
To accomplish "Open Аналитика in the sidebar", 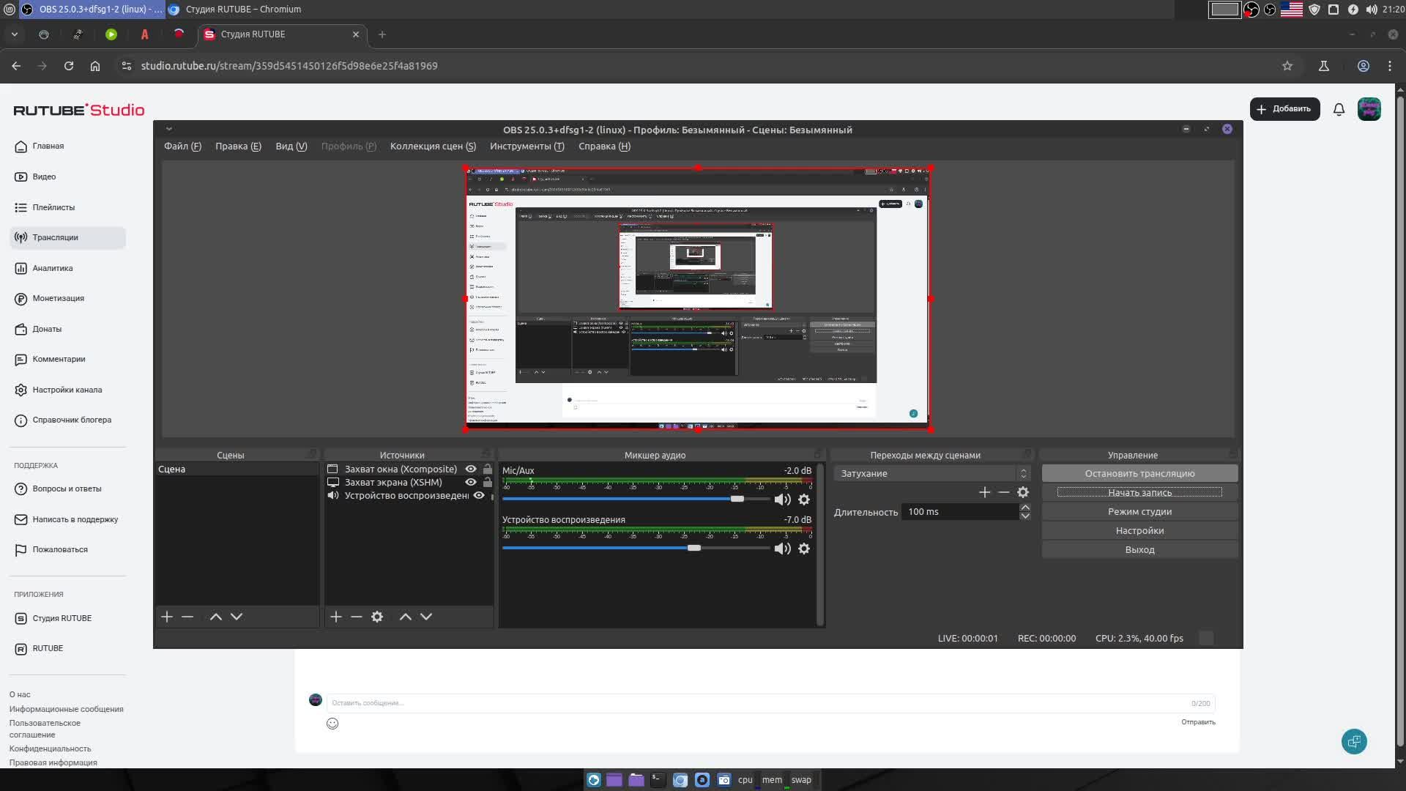I will 52,268.
